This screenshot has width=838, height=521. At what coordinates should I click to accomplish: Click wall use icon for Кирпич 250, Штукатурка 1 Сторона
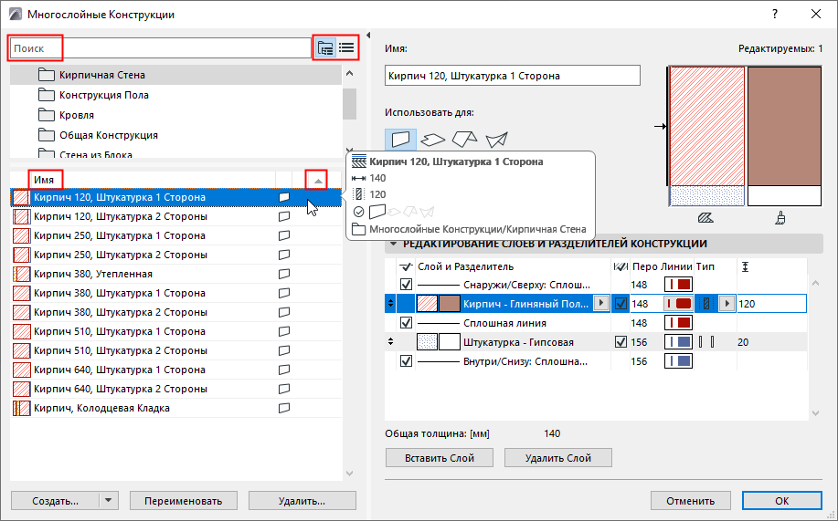click(284, 235)
